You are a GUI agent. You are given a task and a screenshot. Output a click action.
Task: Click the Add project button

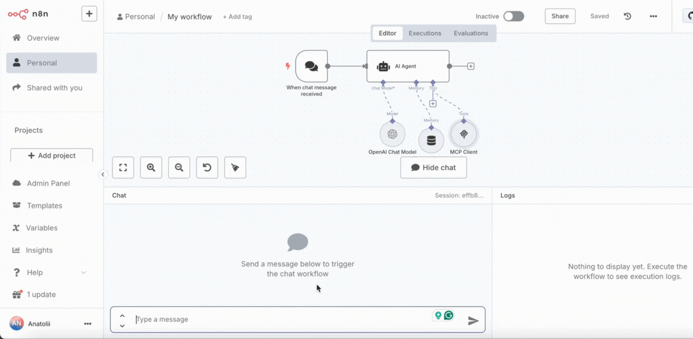[x=52, y=156]
